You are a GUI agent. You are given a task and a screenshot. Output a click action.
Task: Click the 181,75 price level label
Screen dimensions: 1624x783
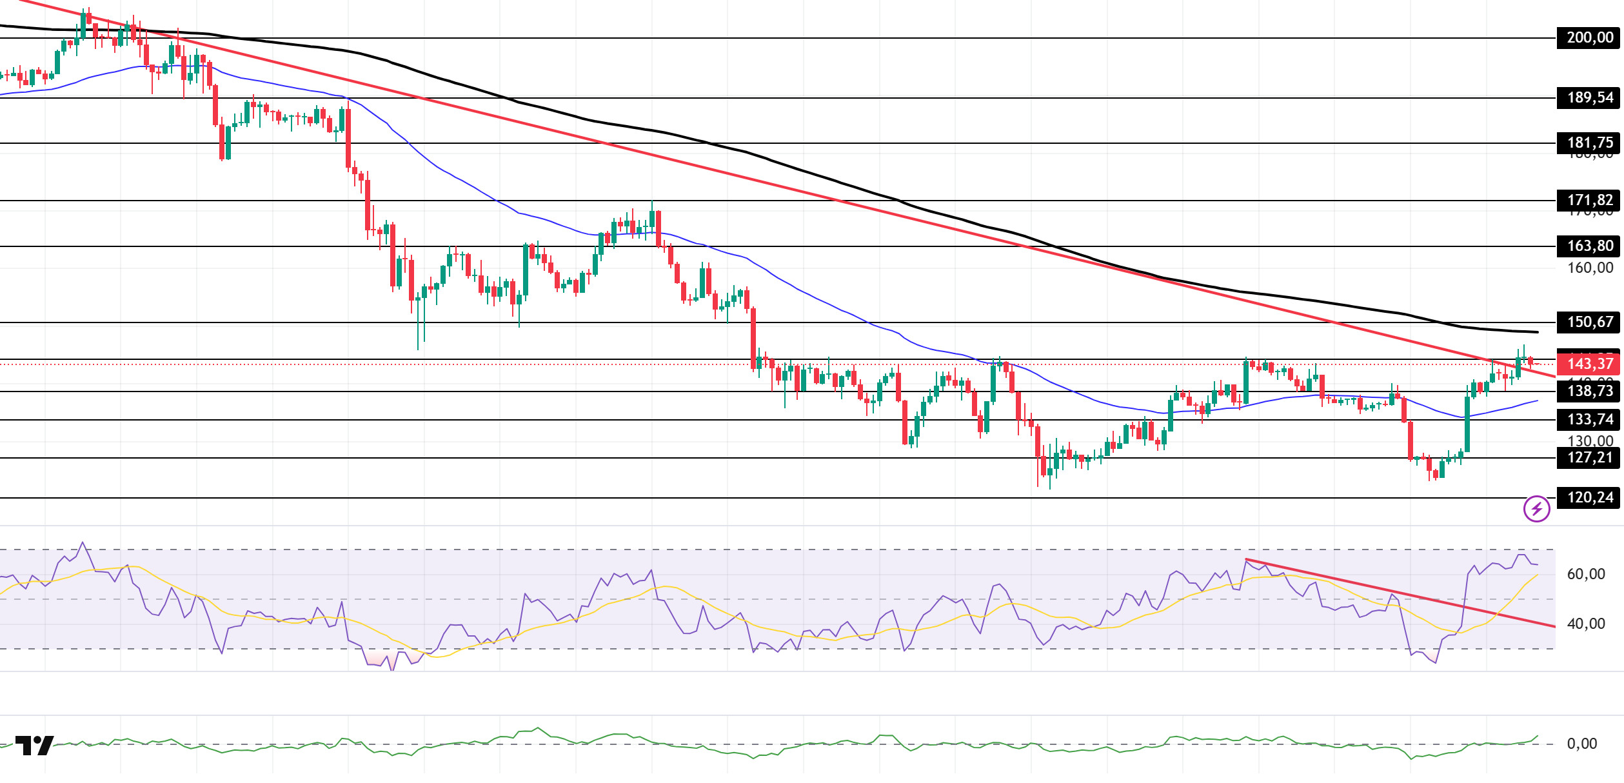[x=1589, y=143]
